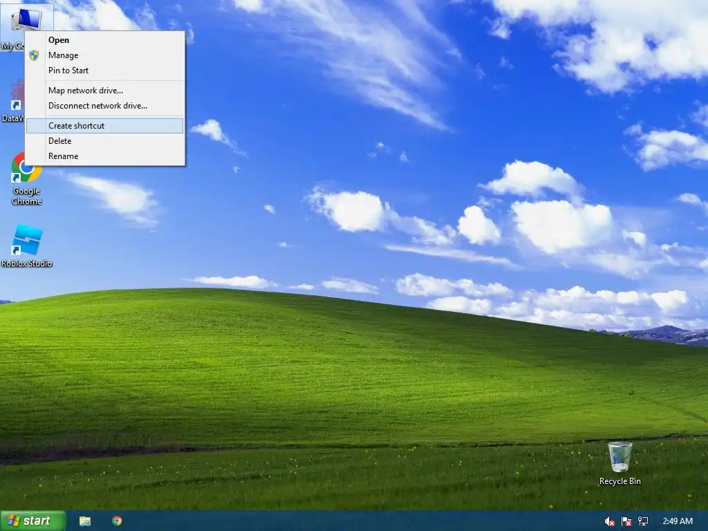Viewport: 708px width, 531px height.
Task: Select Disconnect network drive...
Action: 105,106
